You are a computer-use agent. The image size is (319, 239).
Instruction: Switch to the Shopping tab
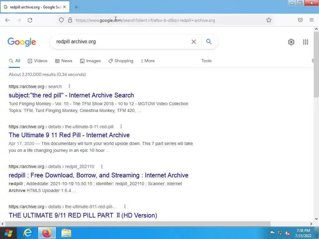[121, 61]
